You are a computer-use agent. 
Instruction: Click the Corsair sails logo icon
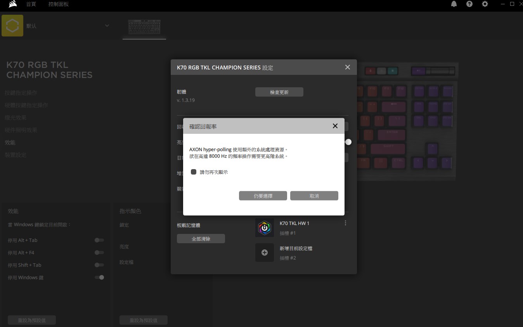(12, 4)
